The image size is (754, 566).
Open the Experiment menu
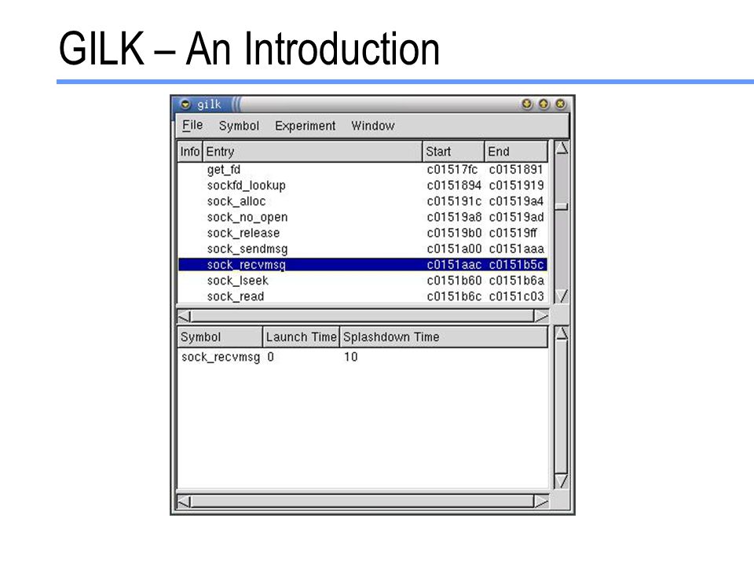coord(306,126)
